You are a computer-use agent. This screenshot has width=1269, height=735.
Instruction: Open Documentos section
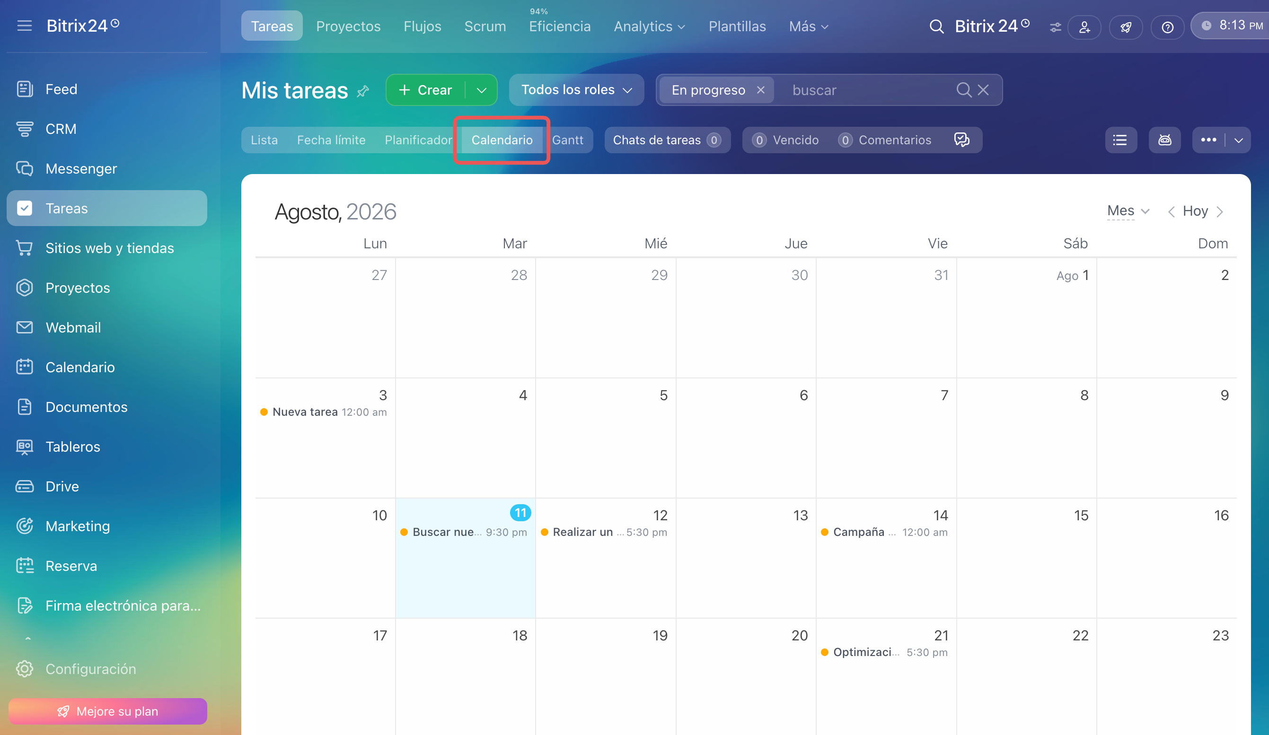pyautogui.click(x=86, y=407)
